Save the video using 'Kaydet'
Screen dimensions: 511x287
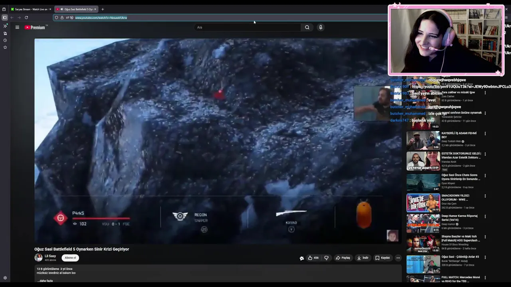[x=382, y=258]
